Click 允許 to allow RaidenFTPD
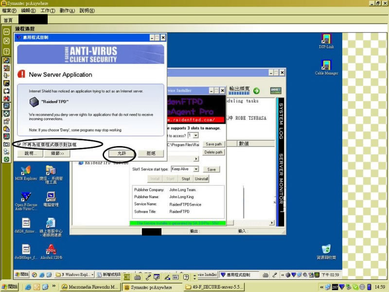Viewport: 389px width, 292px height. [122, 153]
